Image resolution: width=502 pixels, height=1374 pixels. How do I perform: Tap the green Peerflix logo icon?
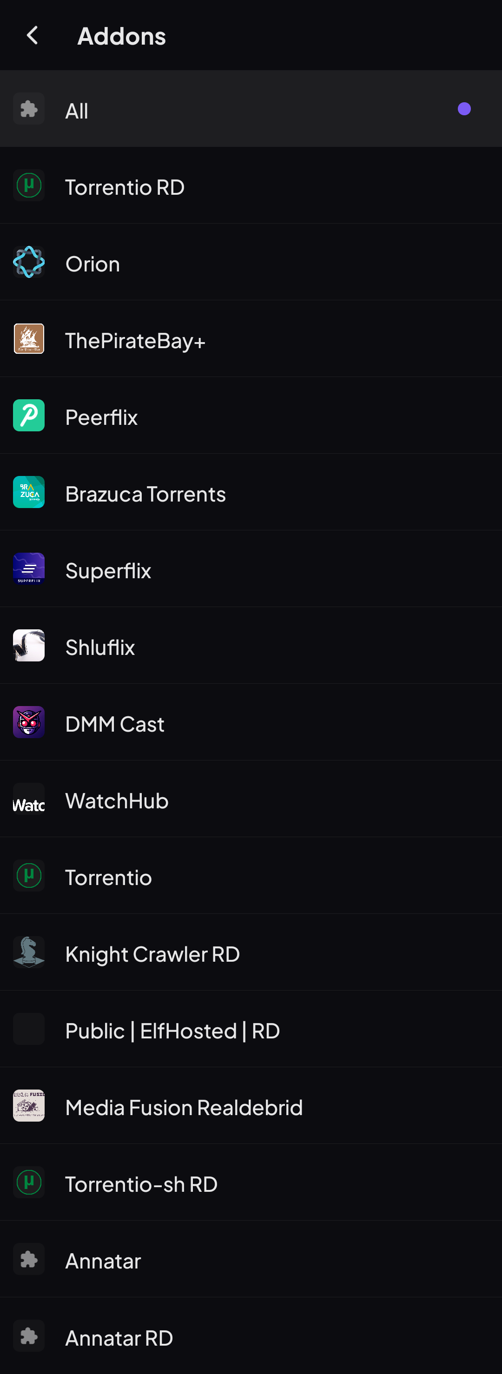point(29,416)
